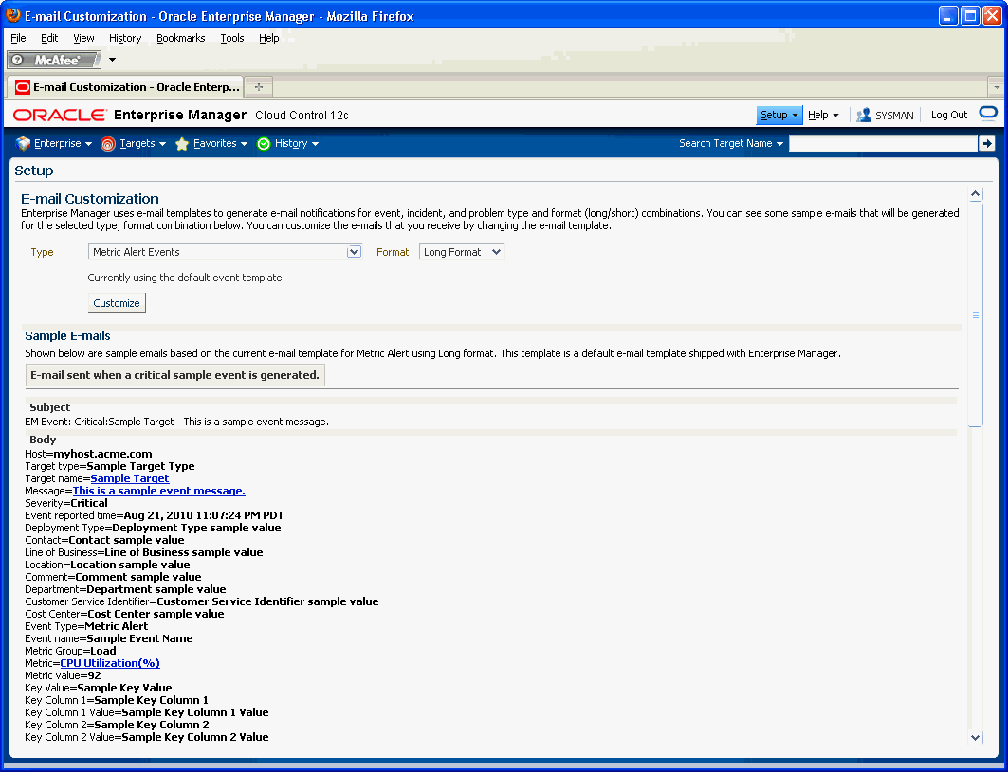Open the Bookmarks menu

(180, 38)
